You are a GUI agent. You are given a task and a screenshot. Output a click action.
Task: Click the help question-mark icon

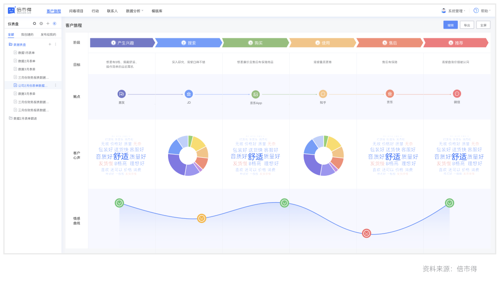coord(476,11)
